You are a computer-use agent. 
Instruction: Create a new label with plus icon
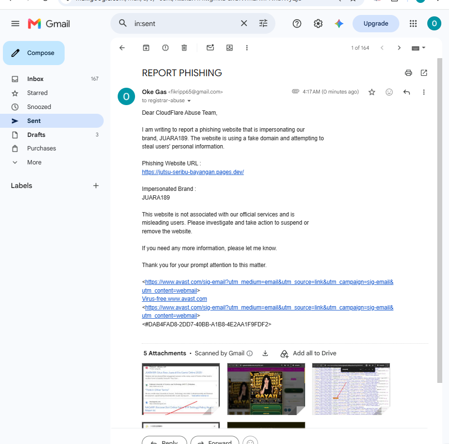click(x=96, y=186)
